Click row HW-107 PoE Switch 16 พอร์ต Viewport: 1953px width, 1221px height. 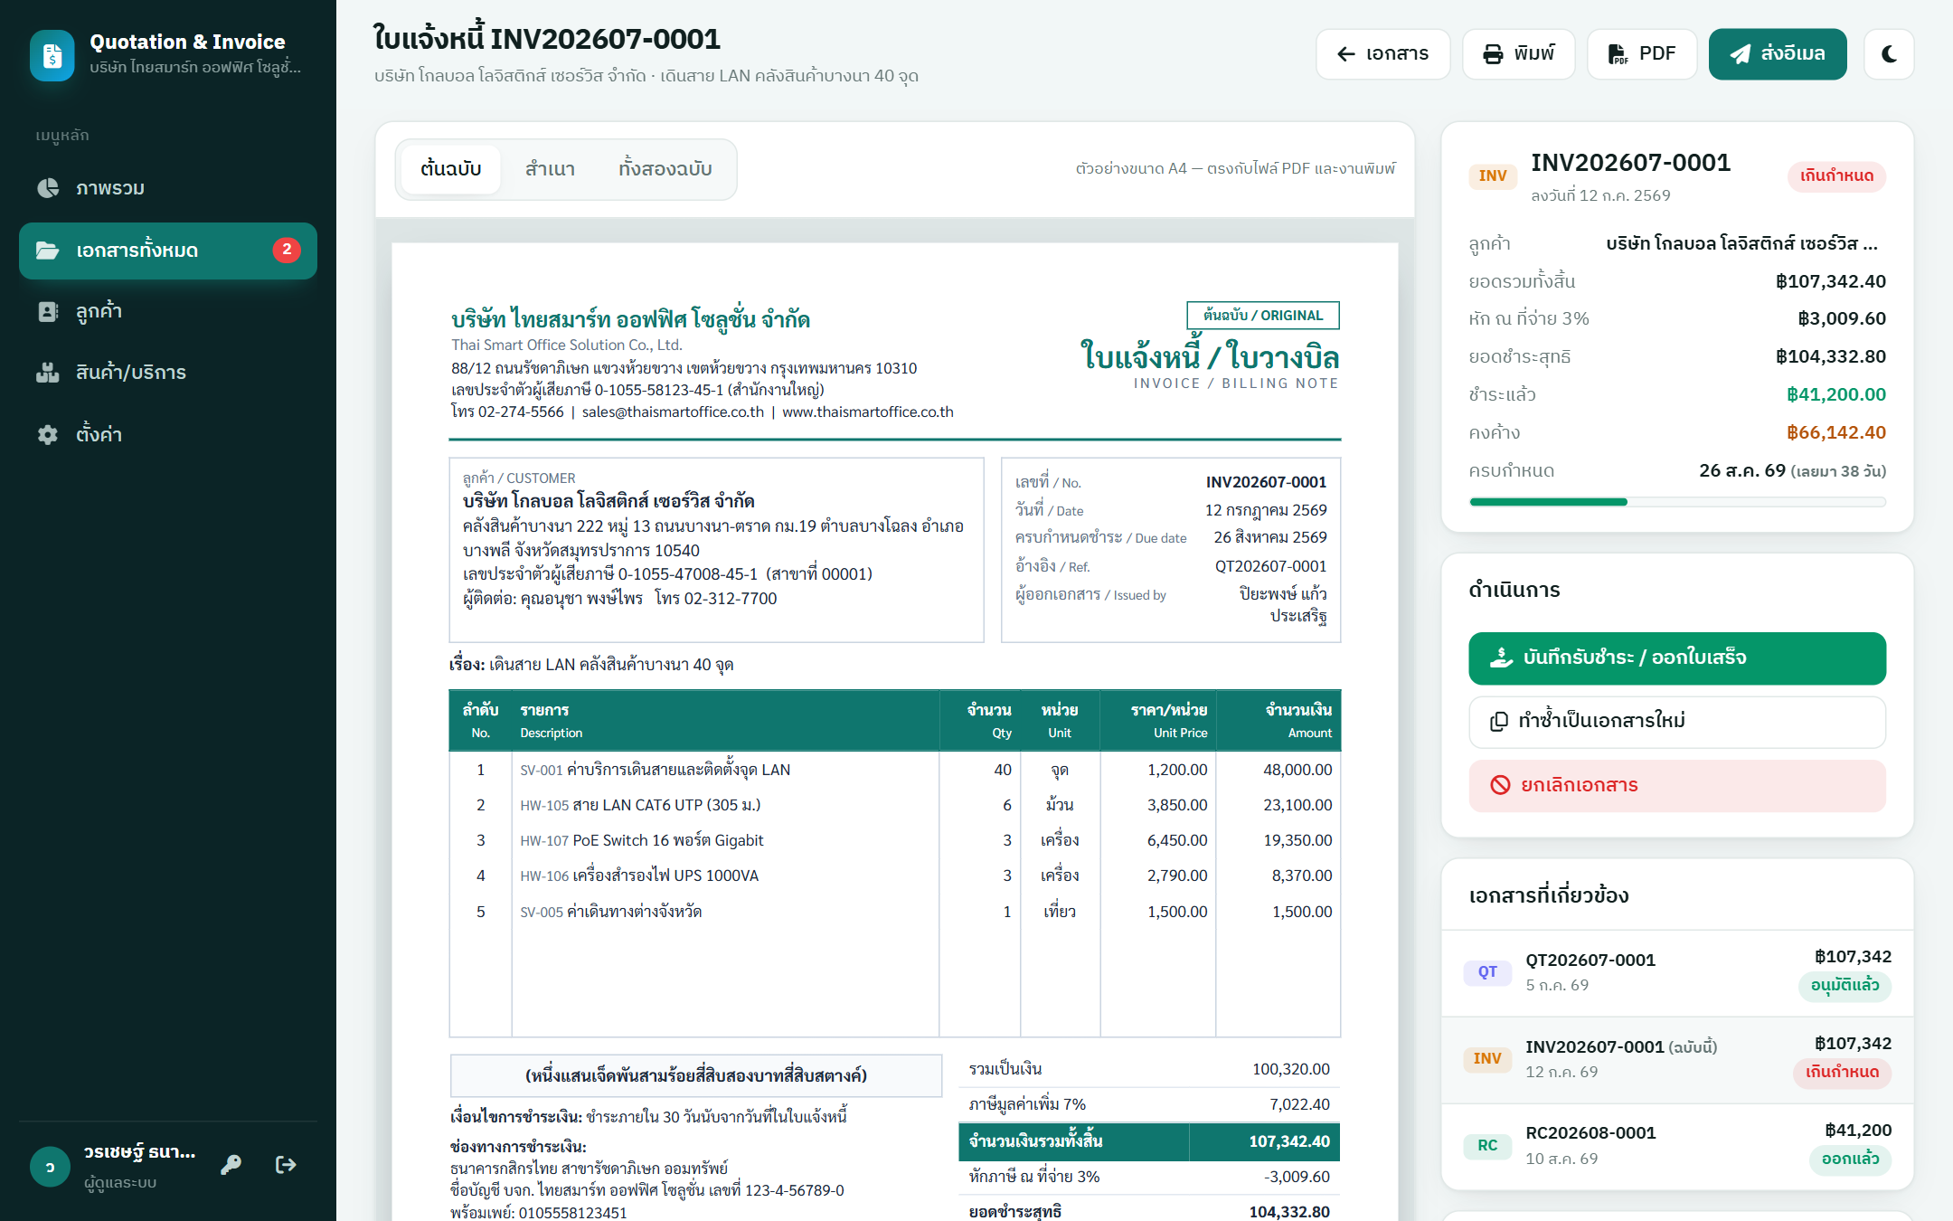894,840
